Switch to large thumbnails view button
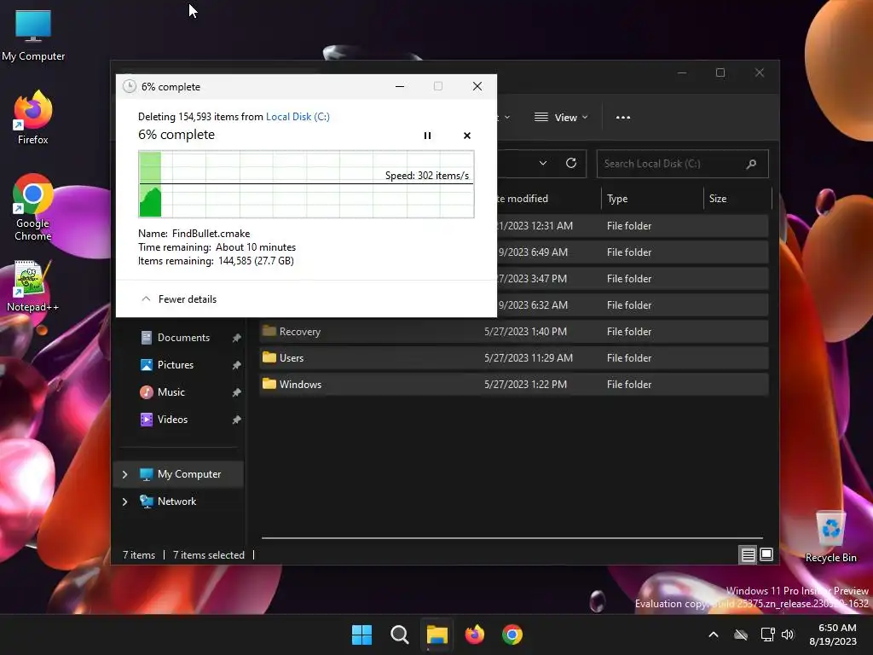This screenshot has width=873, height=655. point(766,554)
